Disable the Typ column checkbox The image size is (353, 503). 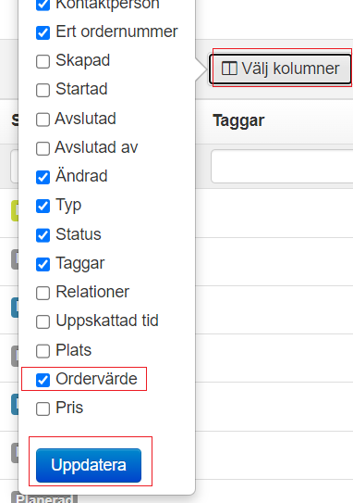tap(43, 207)
